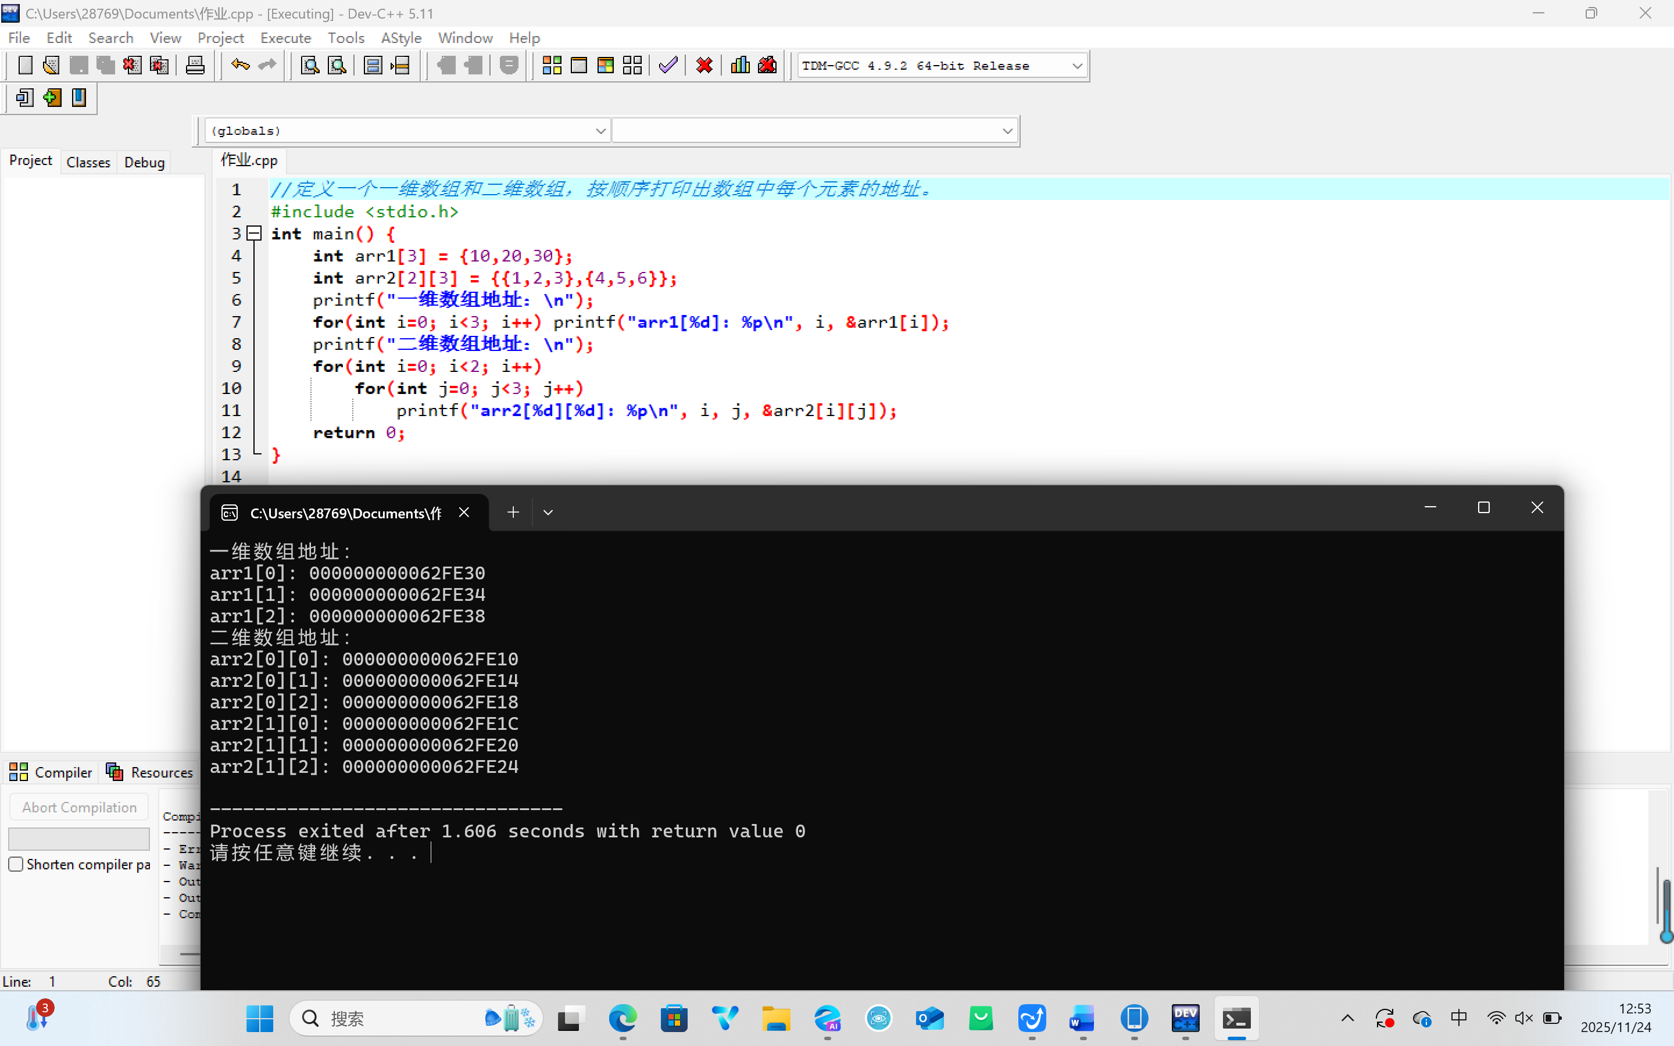
Task: Click the Print toolbar icon
Action: click(195, 66)
